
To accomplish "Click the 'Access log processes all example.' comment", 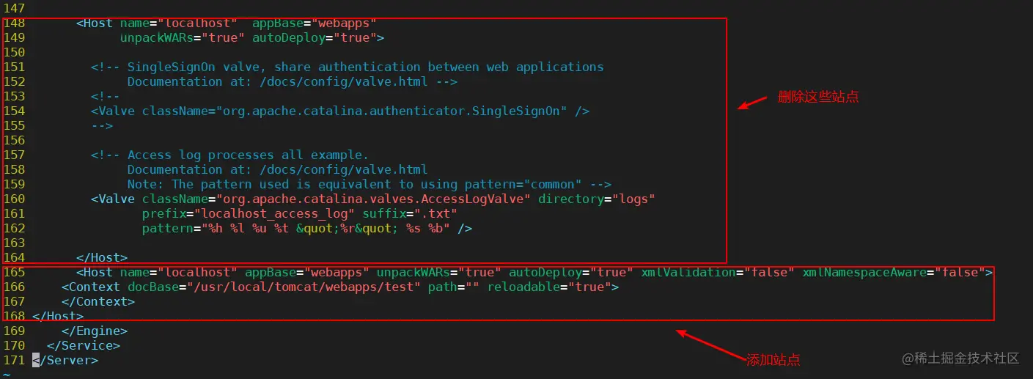I will [230, 155].
